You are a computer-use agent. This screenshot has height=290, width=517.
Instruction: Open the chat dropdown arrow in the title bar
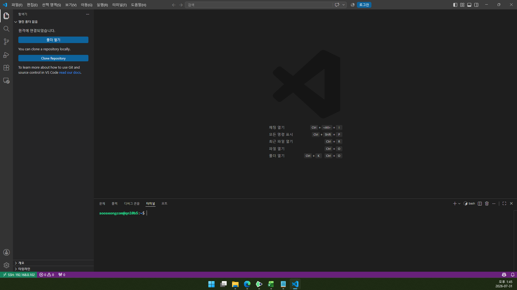(343, 5)
